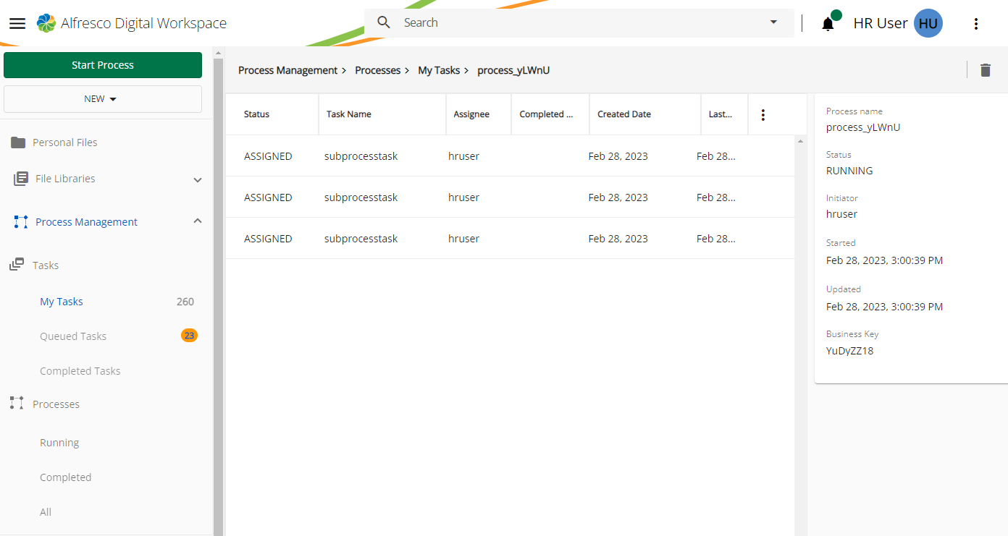Screen dimensions: 1008x536
Task: Delete the process using the trash icon
Action: tap(985, 69)
